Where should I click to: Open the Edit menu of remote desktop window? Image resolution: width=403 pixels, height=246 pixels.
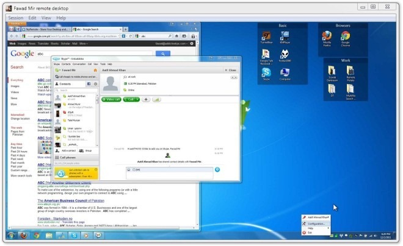tap(32, 18)
